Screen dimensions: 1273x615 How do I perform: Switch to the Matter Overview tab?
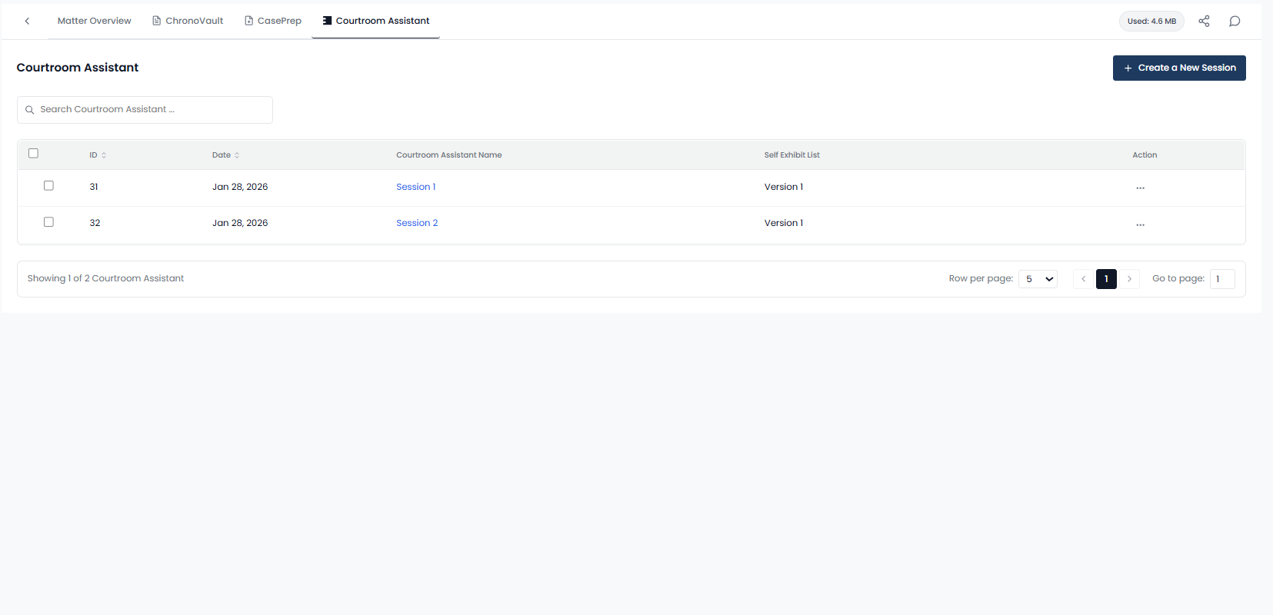(94, 21)
